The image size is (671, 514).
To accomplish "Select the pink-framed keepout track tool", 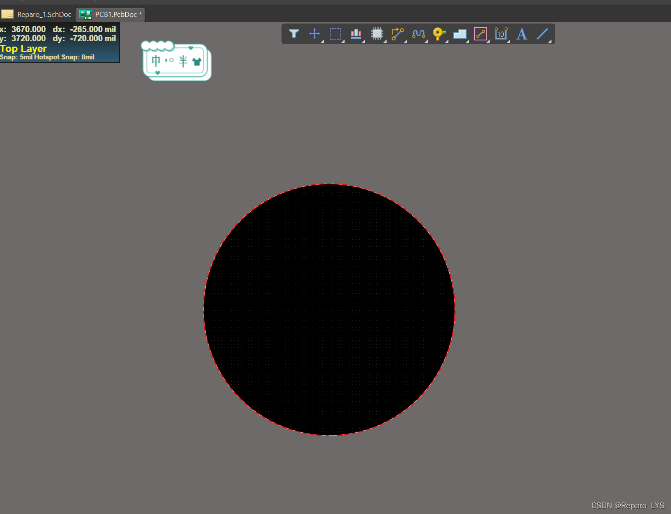I will 481,33.
